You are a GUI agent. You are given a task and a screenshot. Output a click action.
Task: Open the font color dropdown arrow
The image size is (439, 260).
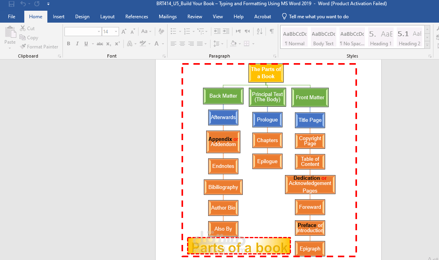[x=163, y=44]
